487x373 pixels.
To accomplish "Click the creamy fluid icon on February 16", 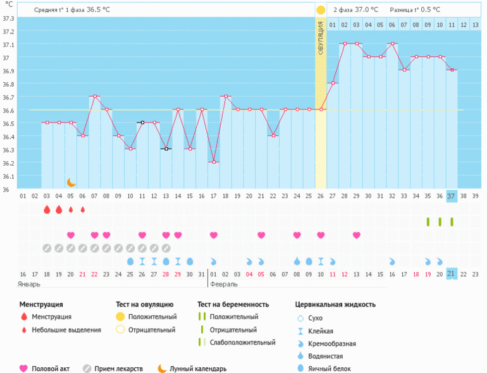I will click(x=392, y=261).
